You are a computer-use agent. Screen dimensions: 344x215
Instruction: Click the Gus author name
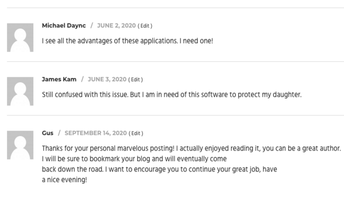(x=47, y=133)
